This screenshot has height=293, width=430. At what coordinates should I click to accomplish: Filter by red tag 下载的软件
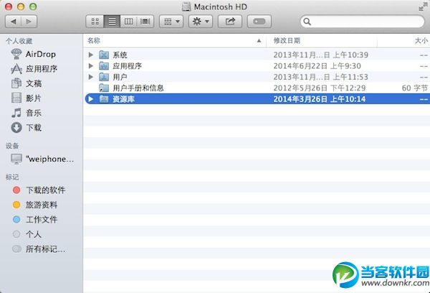pyautogui.click(x=39, y=190)
